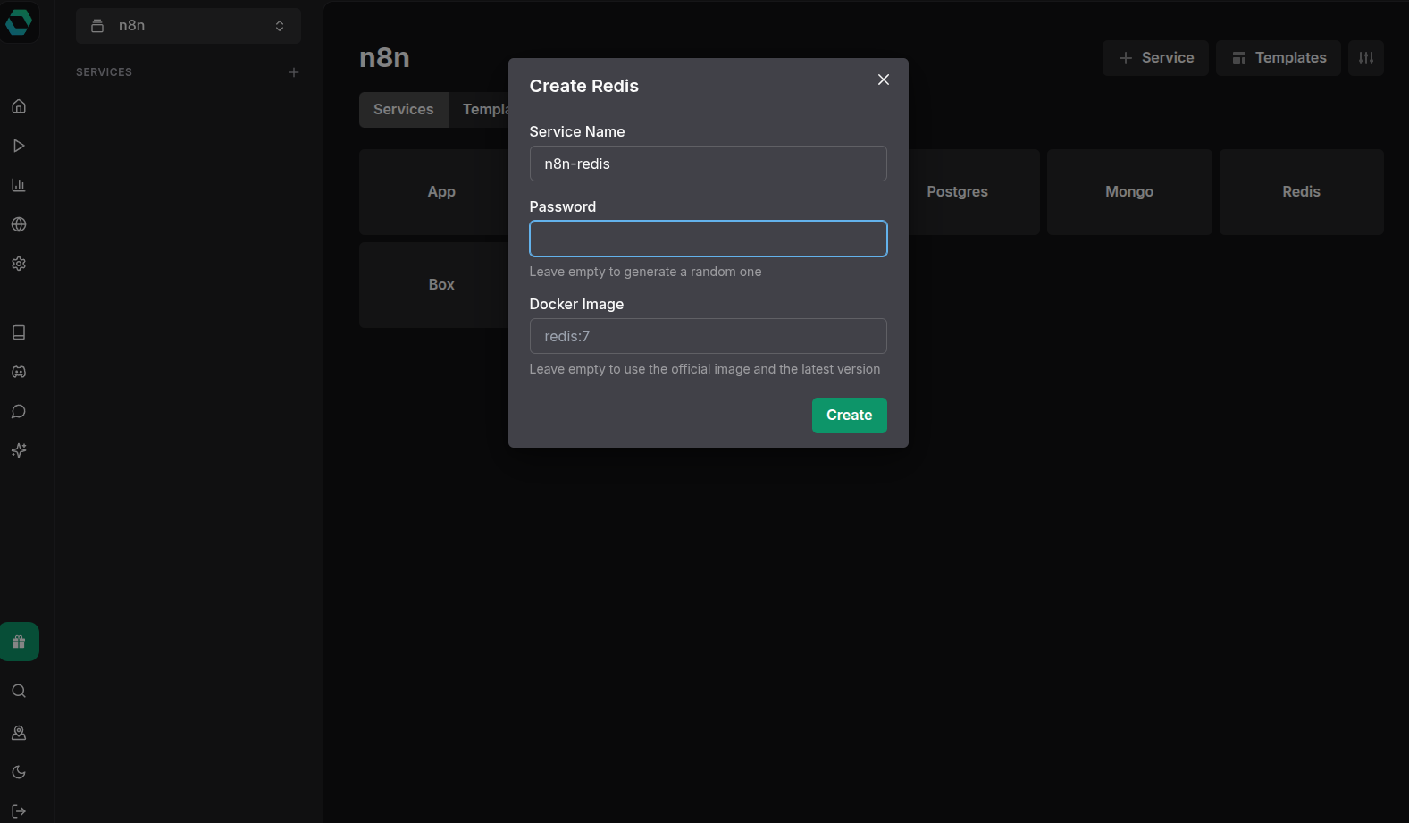Select the Redis service card

pos(1302,192)
